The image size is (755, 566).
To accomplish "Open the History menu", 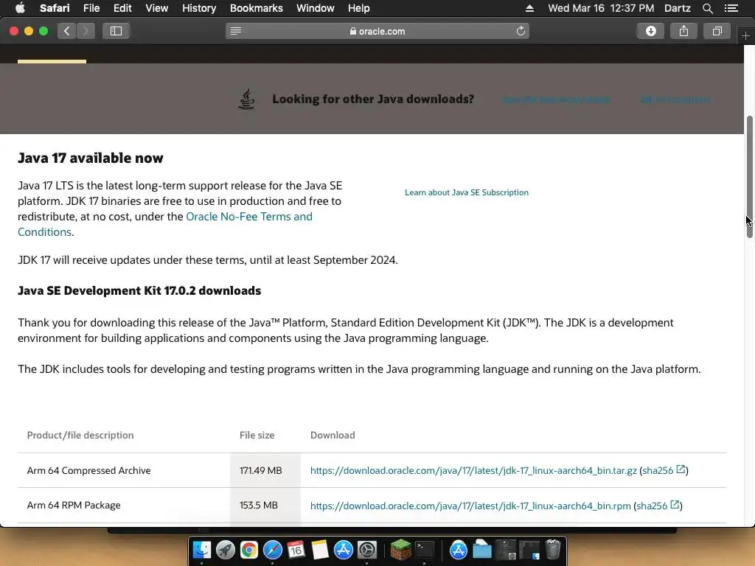I will click(199, 8).
